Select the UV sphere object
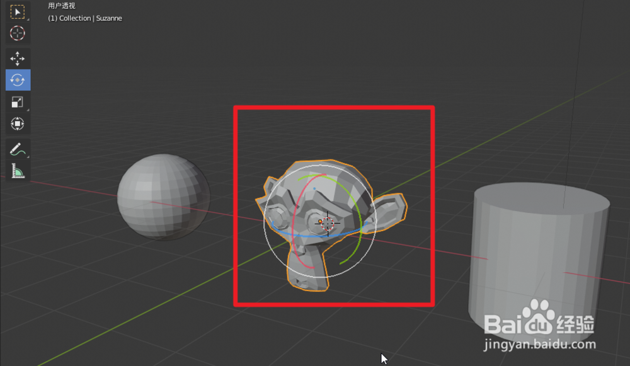The width and height of the screenshot is (630, 366). click(x=164, y=197)
